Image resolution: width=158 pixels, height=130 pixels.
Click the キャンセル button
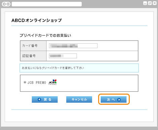tap(79, 99)
